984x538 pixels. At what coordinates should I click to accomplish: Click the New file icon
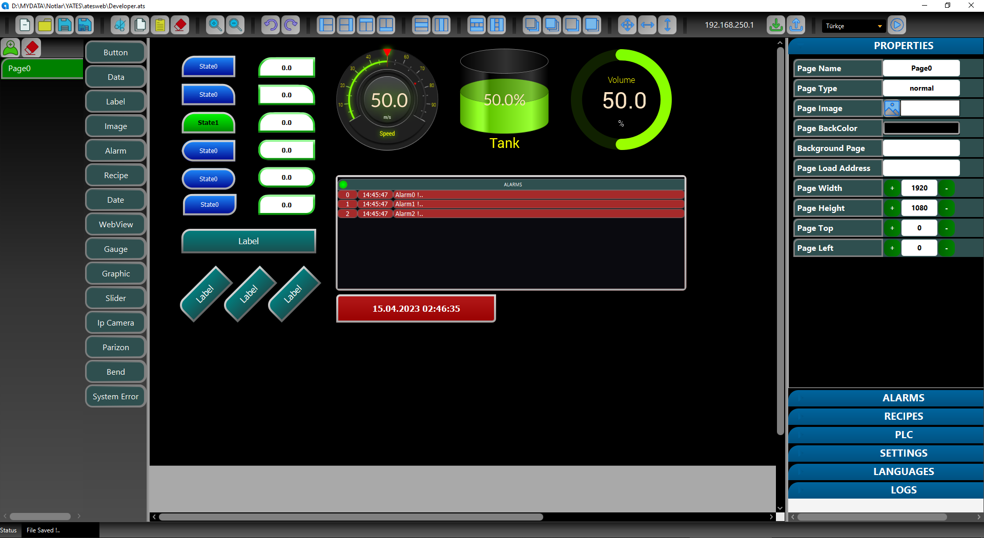point(25,25)
